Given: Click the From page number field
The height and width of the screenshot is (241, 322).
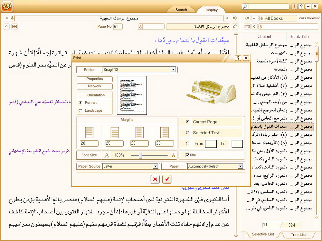Looking at the screenshot, I should coord(211,144).
